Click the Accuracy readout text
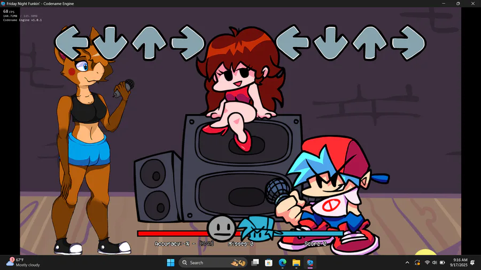 coord(184,244)
